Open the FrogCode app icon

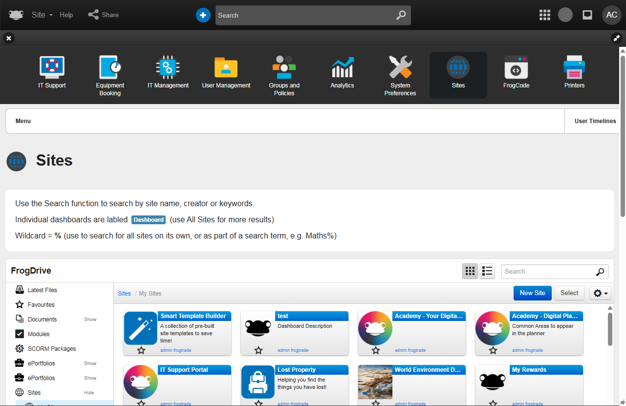(x=516, y=68)
